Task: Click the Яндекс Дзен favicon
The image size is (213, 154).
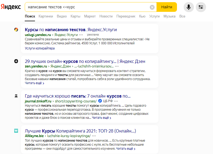Action: tap(16, 61)
